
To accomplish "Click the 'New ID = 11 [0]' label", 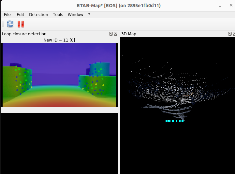I will [x=59, y=40].
